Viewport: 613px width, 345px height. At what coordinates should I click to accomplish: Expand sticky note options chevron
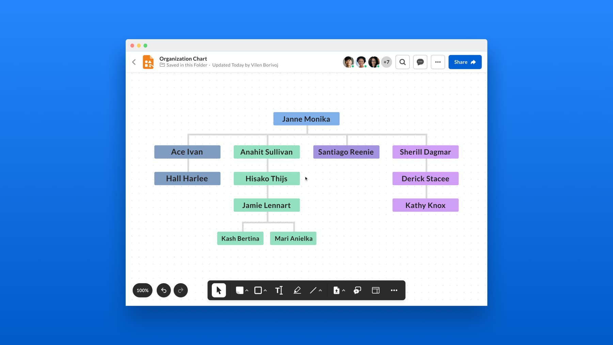tap(247, 291)
